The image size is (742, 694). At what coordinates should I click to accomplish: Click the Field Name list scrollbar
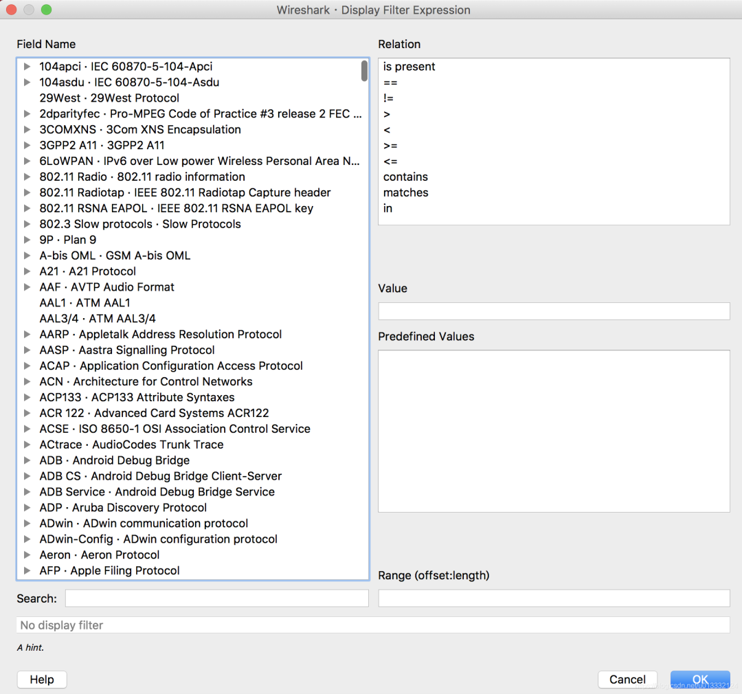[364, 71]
